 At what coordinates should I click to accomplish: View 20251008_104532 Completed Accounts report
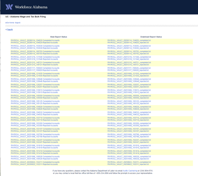[35, 112]
